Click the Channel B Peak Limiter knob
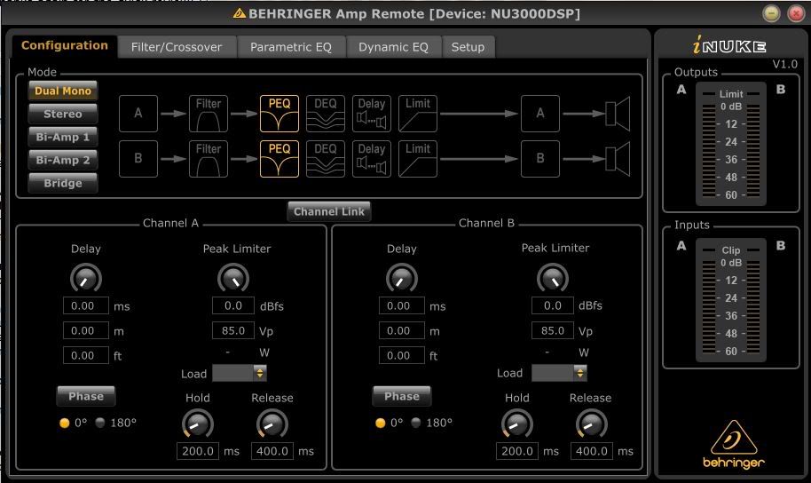Screen dimensions: 811x483 [x=553, y=278]
